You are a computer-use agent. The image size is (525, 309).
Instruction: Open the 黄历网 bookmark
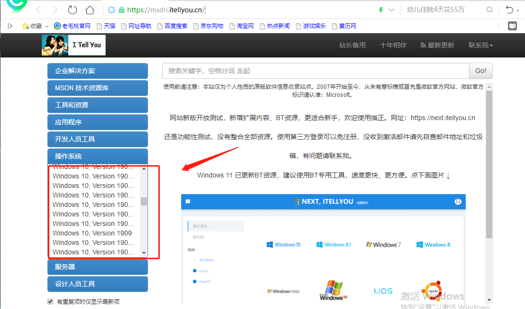pos(344,26)
